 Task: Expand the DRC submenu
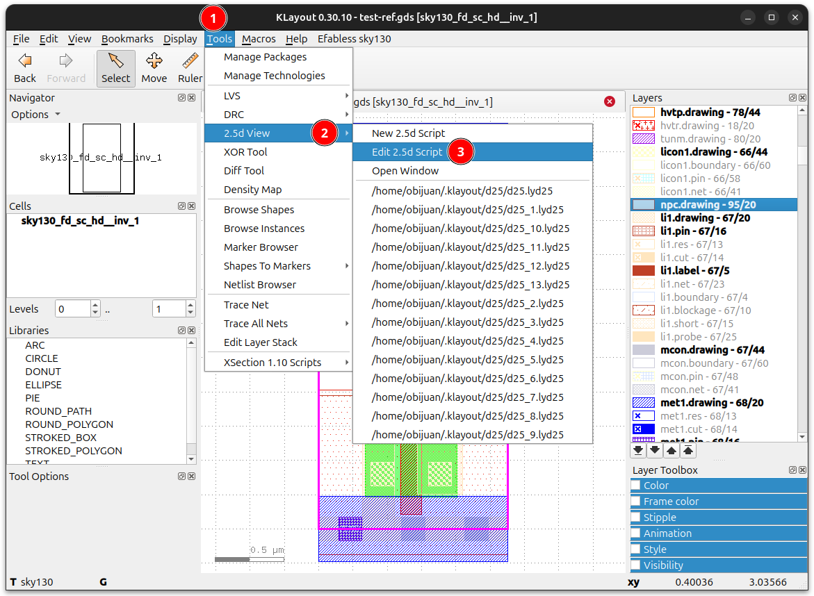[x=279, y=115]
